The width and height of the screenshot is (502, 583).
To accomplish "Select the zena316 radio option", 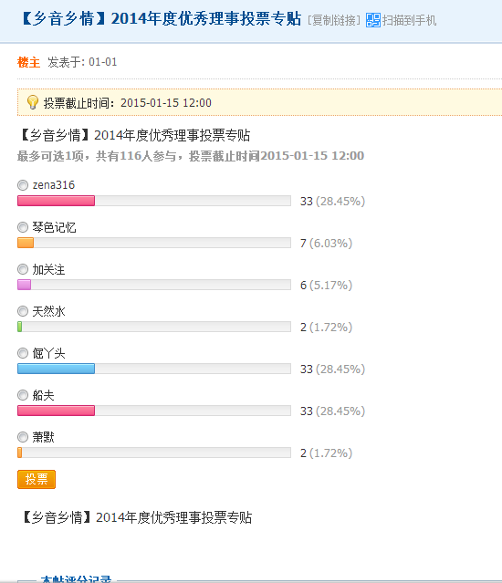I will [x=23, y=185].
